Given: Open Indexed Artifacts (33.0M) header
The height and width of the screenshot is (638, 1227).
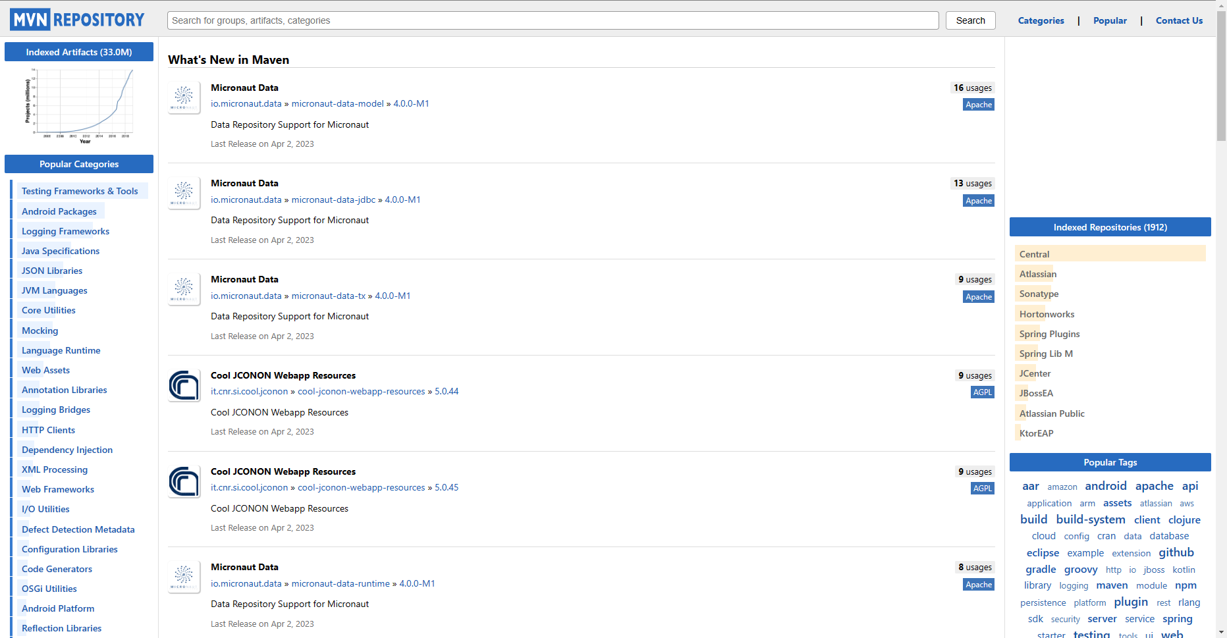Looking at the screenshot, I should [79, 52].
